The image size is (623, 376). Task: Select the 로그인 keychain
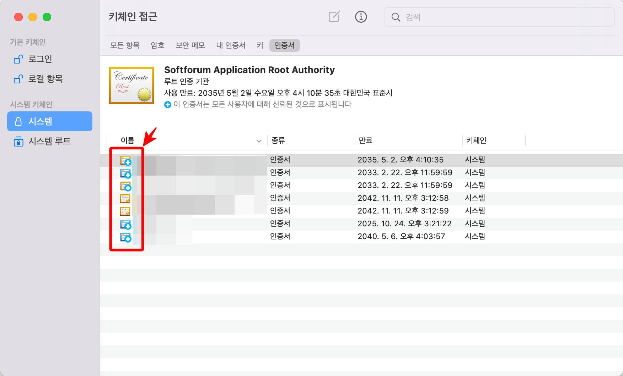coord(50,59)
